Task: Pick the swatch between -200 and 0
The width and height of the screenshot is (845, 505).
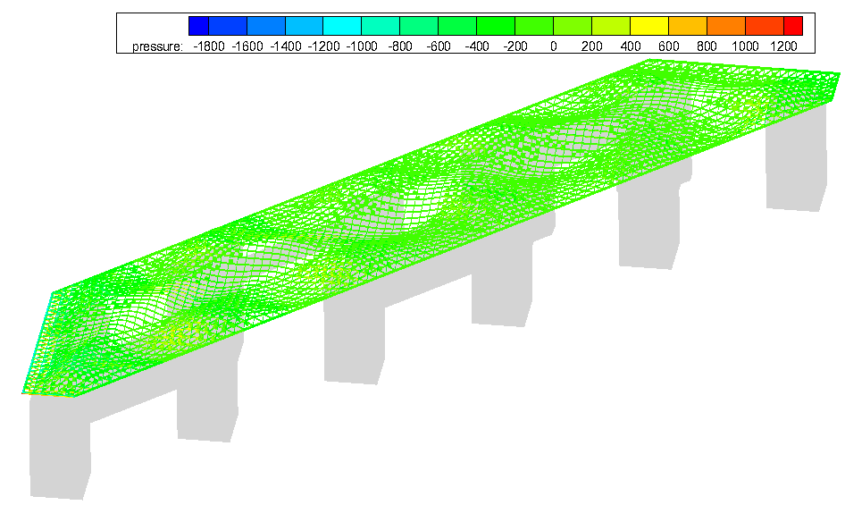Action: 534,26
